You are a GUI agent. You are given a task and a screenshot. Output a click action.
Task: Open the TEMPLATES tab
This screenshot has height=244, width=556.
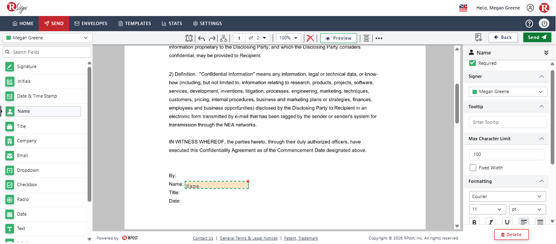click(x=134, y=23)
